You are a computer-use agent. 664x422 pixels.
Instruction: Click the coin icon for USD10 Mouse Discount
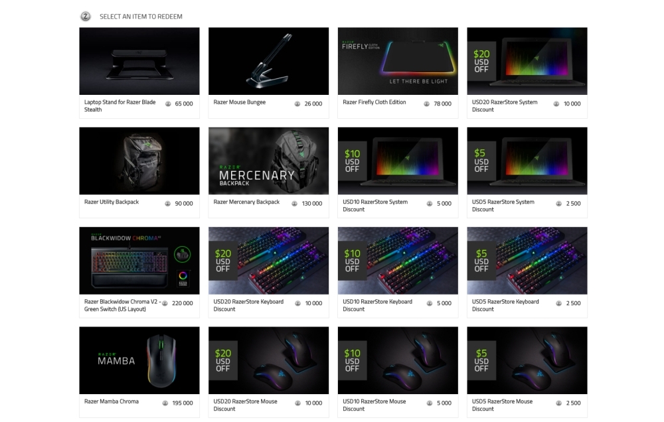[x=430, y=403]
